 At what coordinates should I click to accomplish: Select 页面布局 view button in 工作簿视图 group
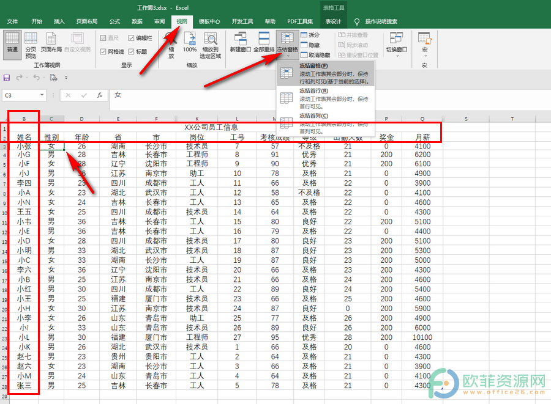(x=51, y=43)
